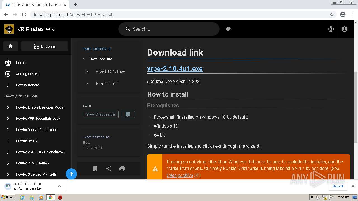
Task: Expand Howto: Enable Developer Mode chevron
Action: coord(8,107)
